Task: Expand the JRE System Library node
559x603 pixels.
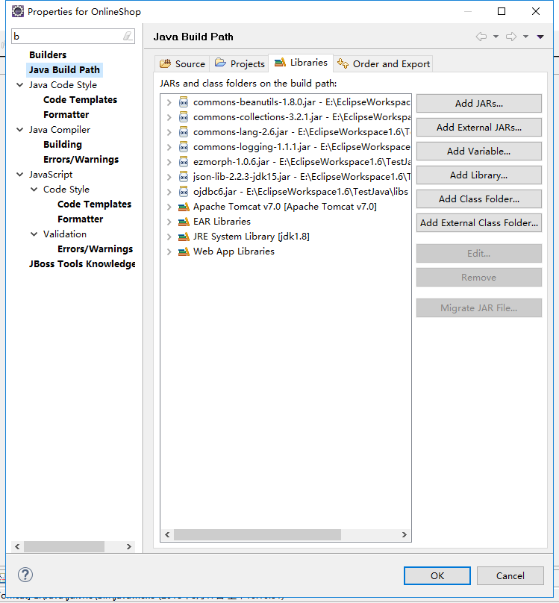Action: (x=169, y=237)
